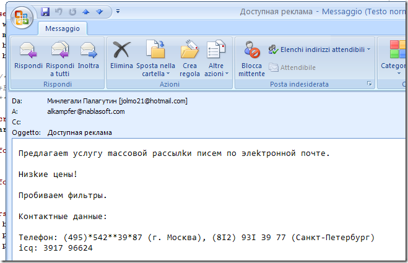Select the Messaggio ribbon tab
Image resolution: width=408 pixels, height=263 pixels.
63,28
